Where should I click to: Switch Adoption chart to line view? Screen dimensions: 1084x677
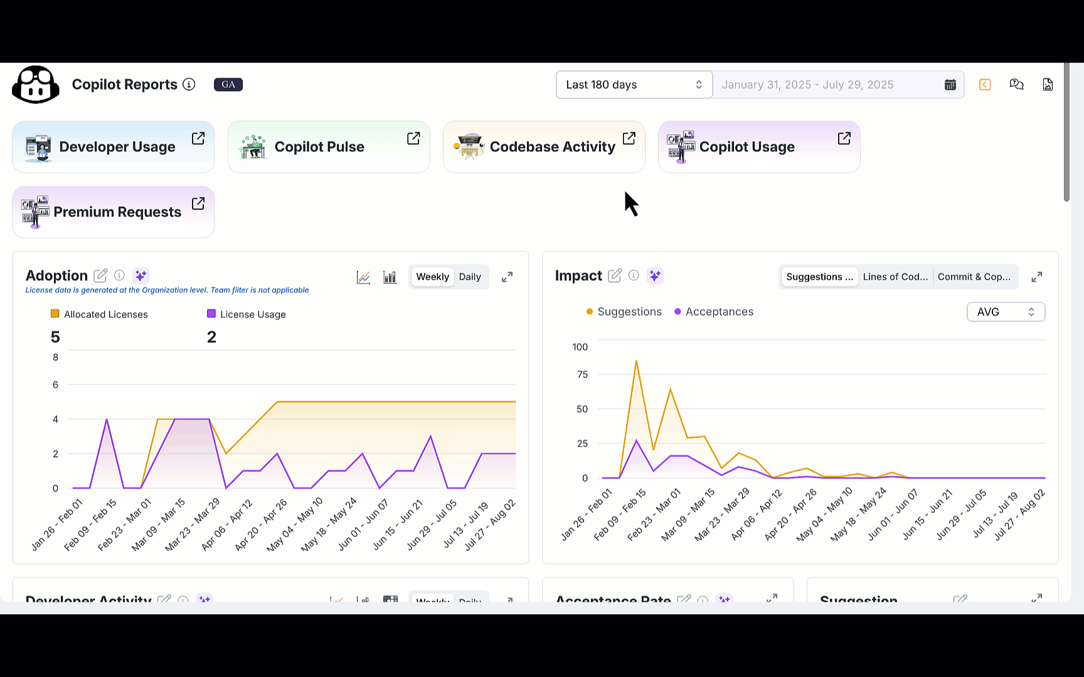pyautogui.click(x=363, y=277)
